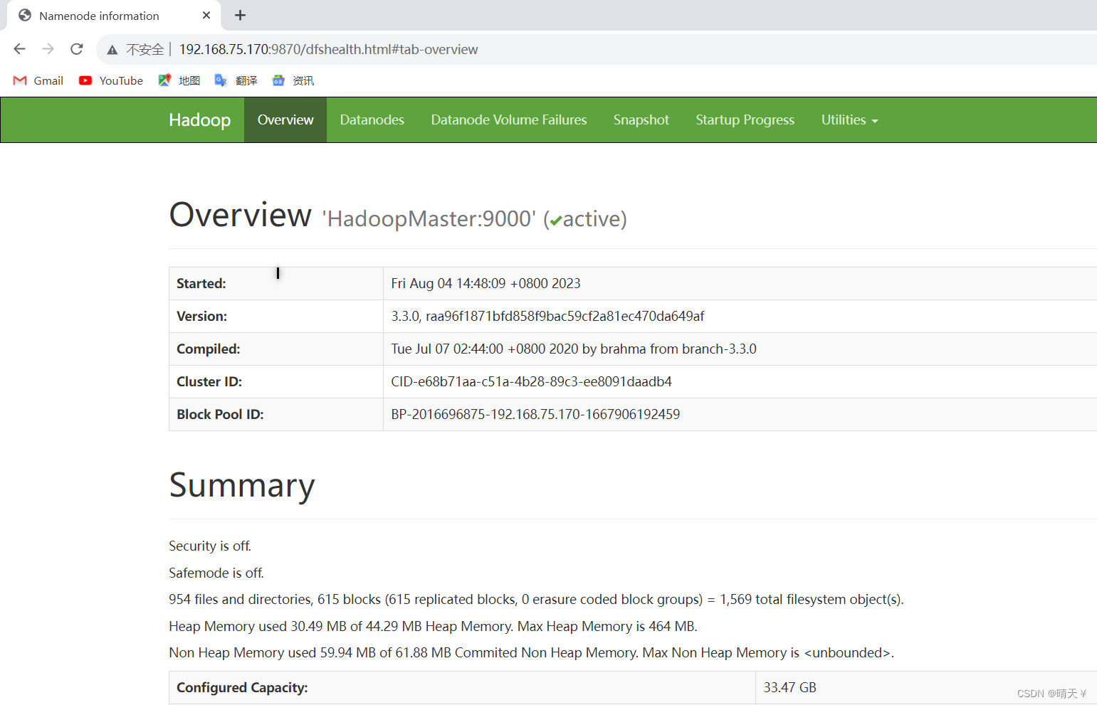Click the 'Cluster ID:' row label
The image size is (1097, 705).
(x=209, y=382)
